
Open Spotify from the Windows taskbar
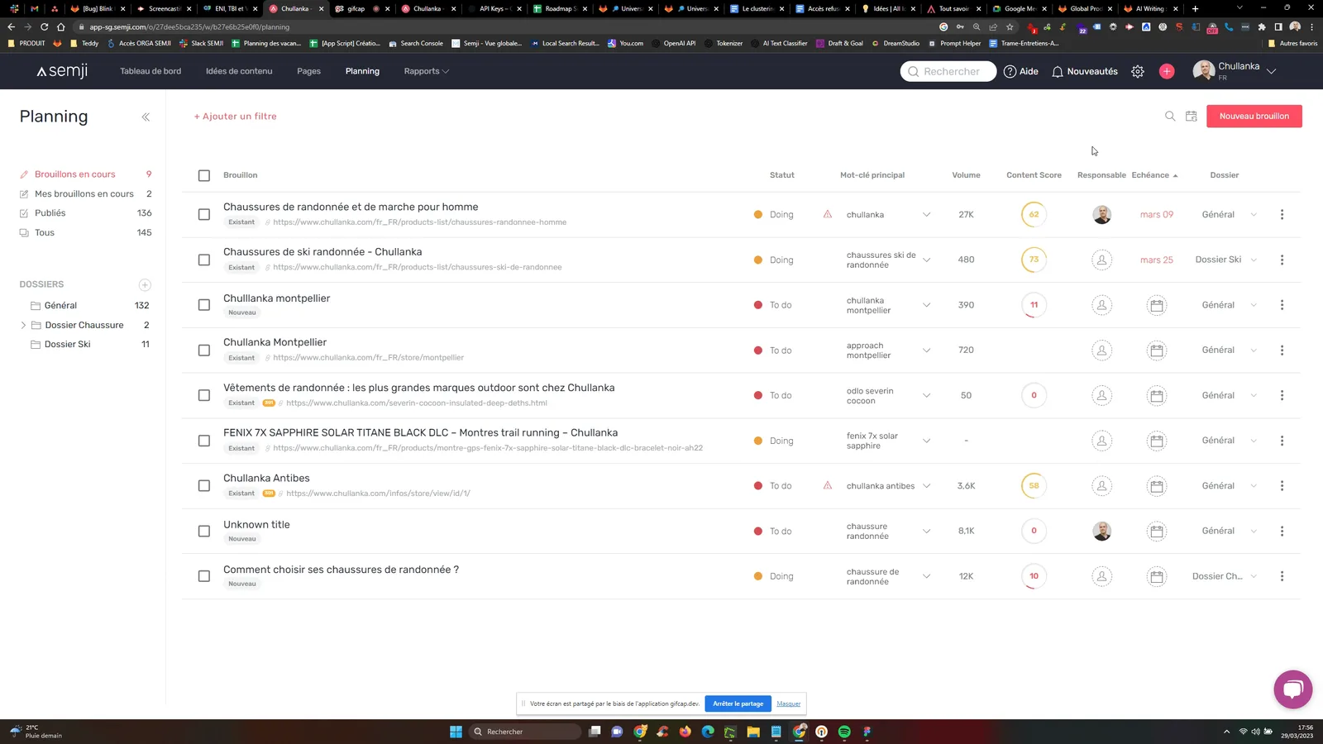pos(844,732)
